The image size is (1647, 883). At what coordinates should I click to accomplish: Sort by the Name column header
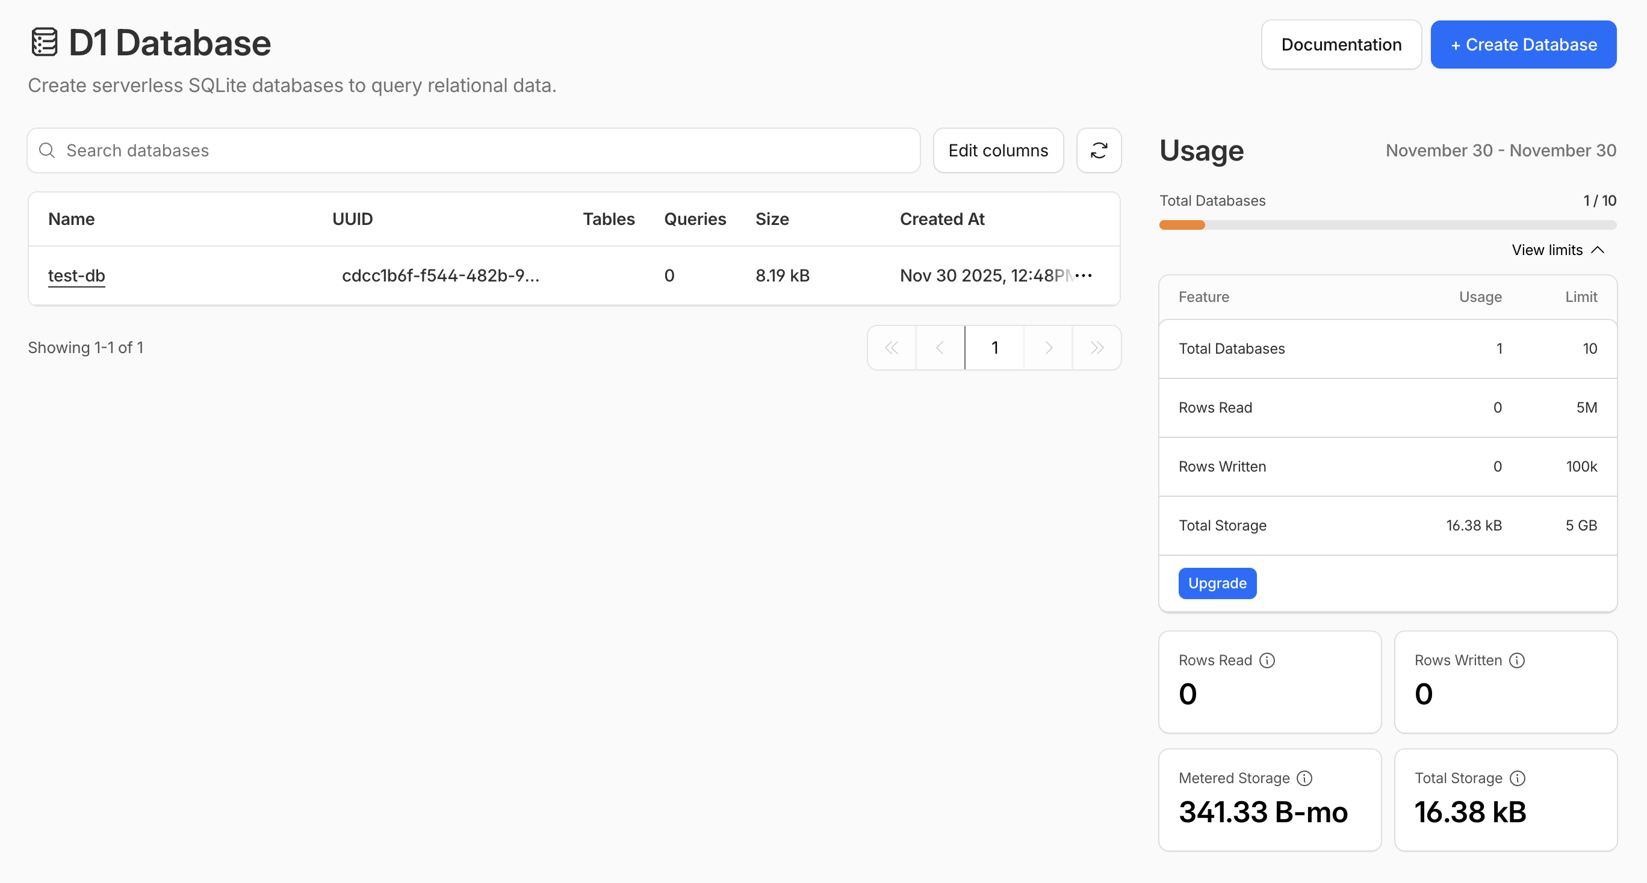tap(72, 219)
